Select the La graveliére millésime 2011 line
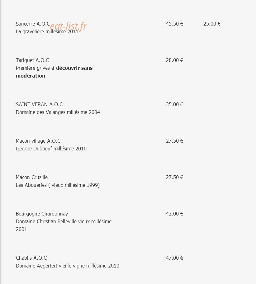Screen dimensions: 256x284 [x=47, y=32]
